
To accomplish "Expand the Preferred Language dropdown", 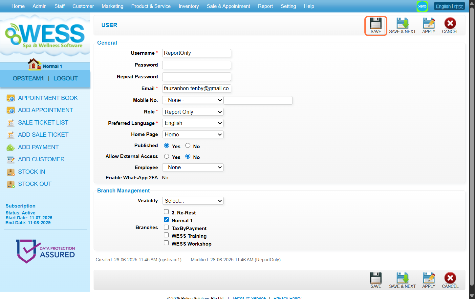I will coord(193,123).
